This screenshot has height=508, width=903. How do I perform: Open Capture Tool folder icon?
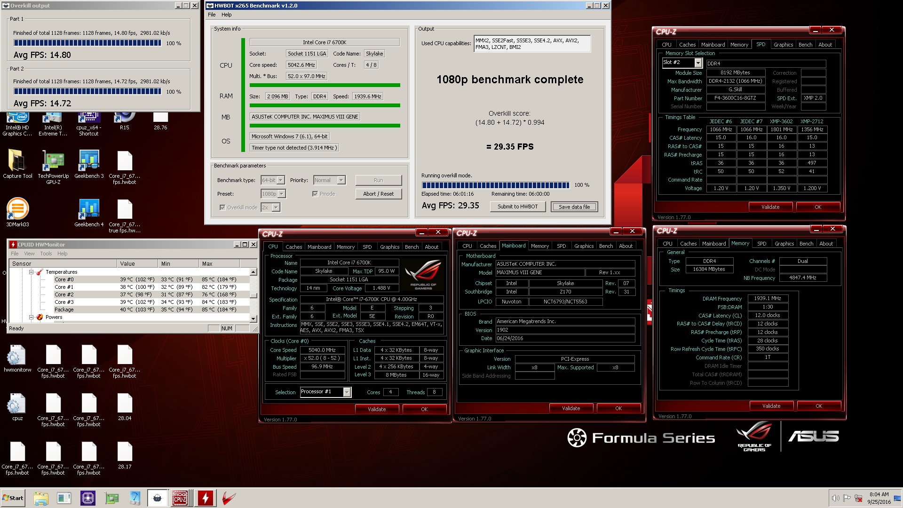(x=17, y=164)
